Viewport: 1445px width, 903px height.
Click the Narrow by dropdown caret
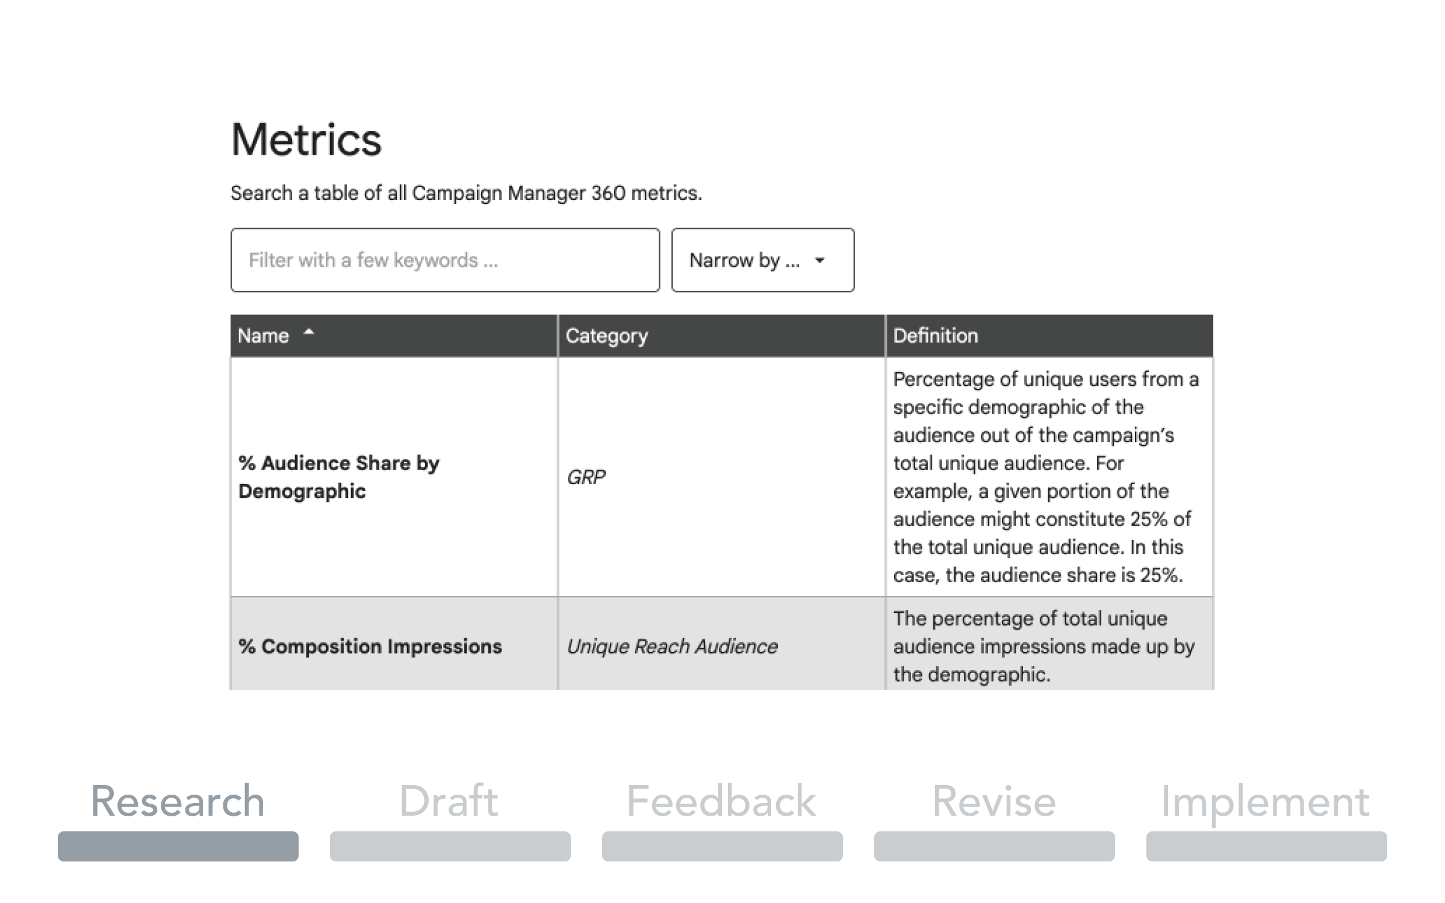coord(819,261)
